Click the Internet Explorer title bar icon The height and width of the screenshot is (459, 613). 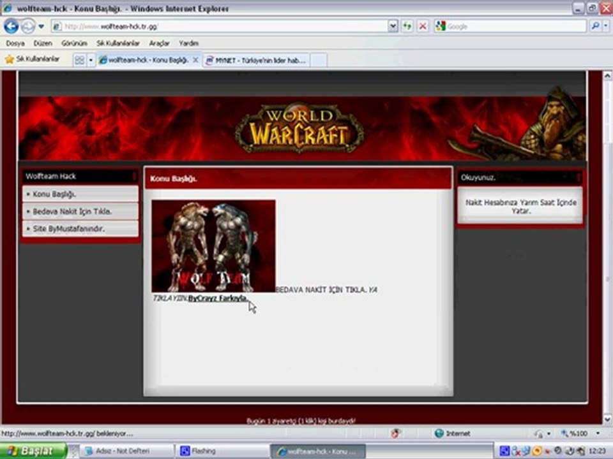(8, 8)
